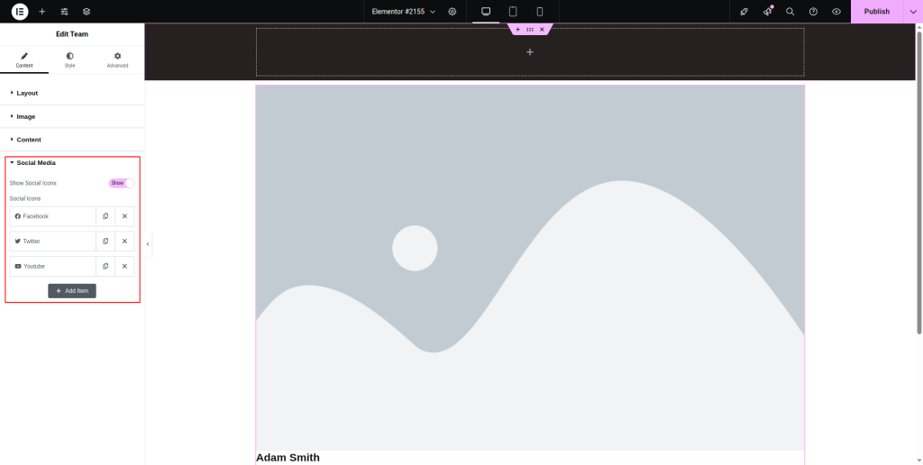Open Site Settings sliders icon
The image size is (923, 465).
pyautogui.click(x=64, y=11)
